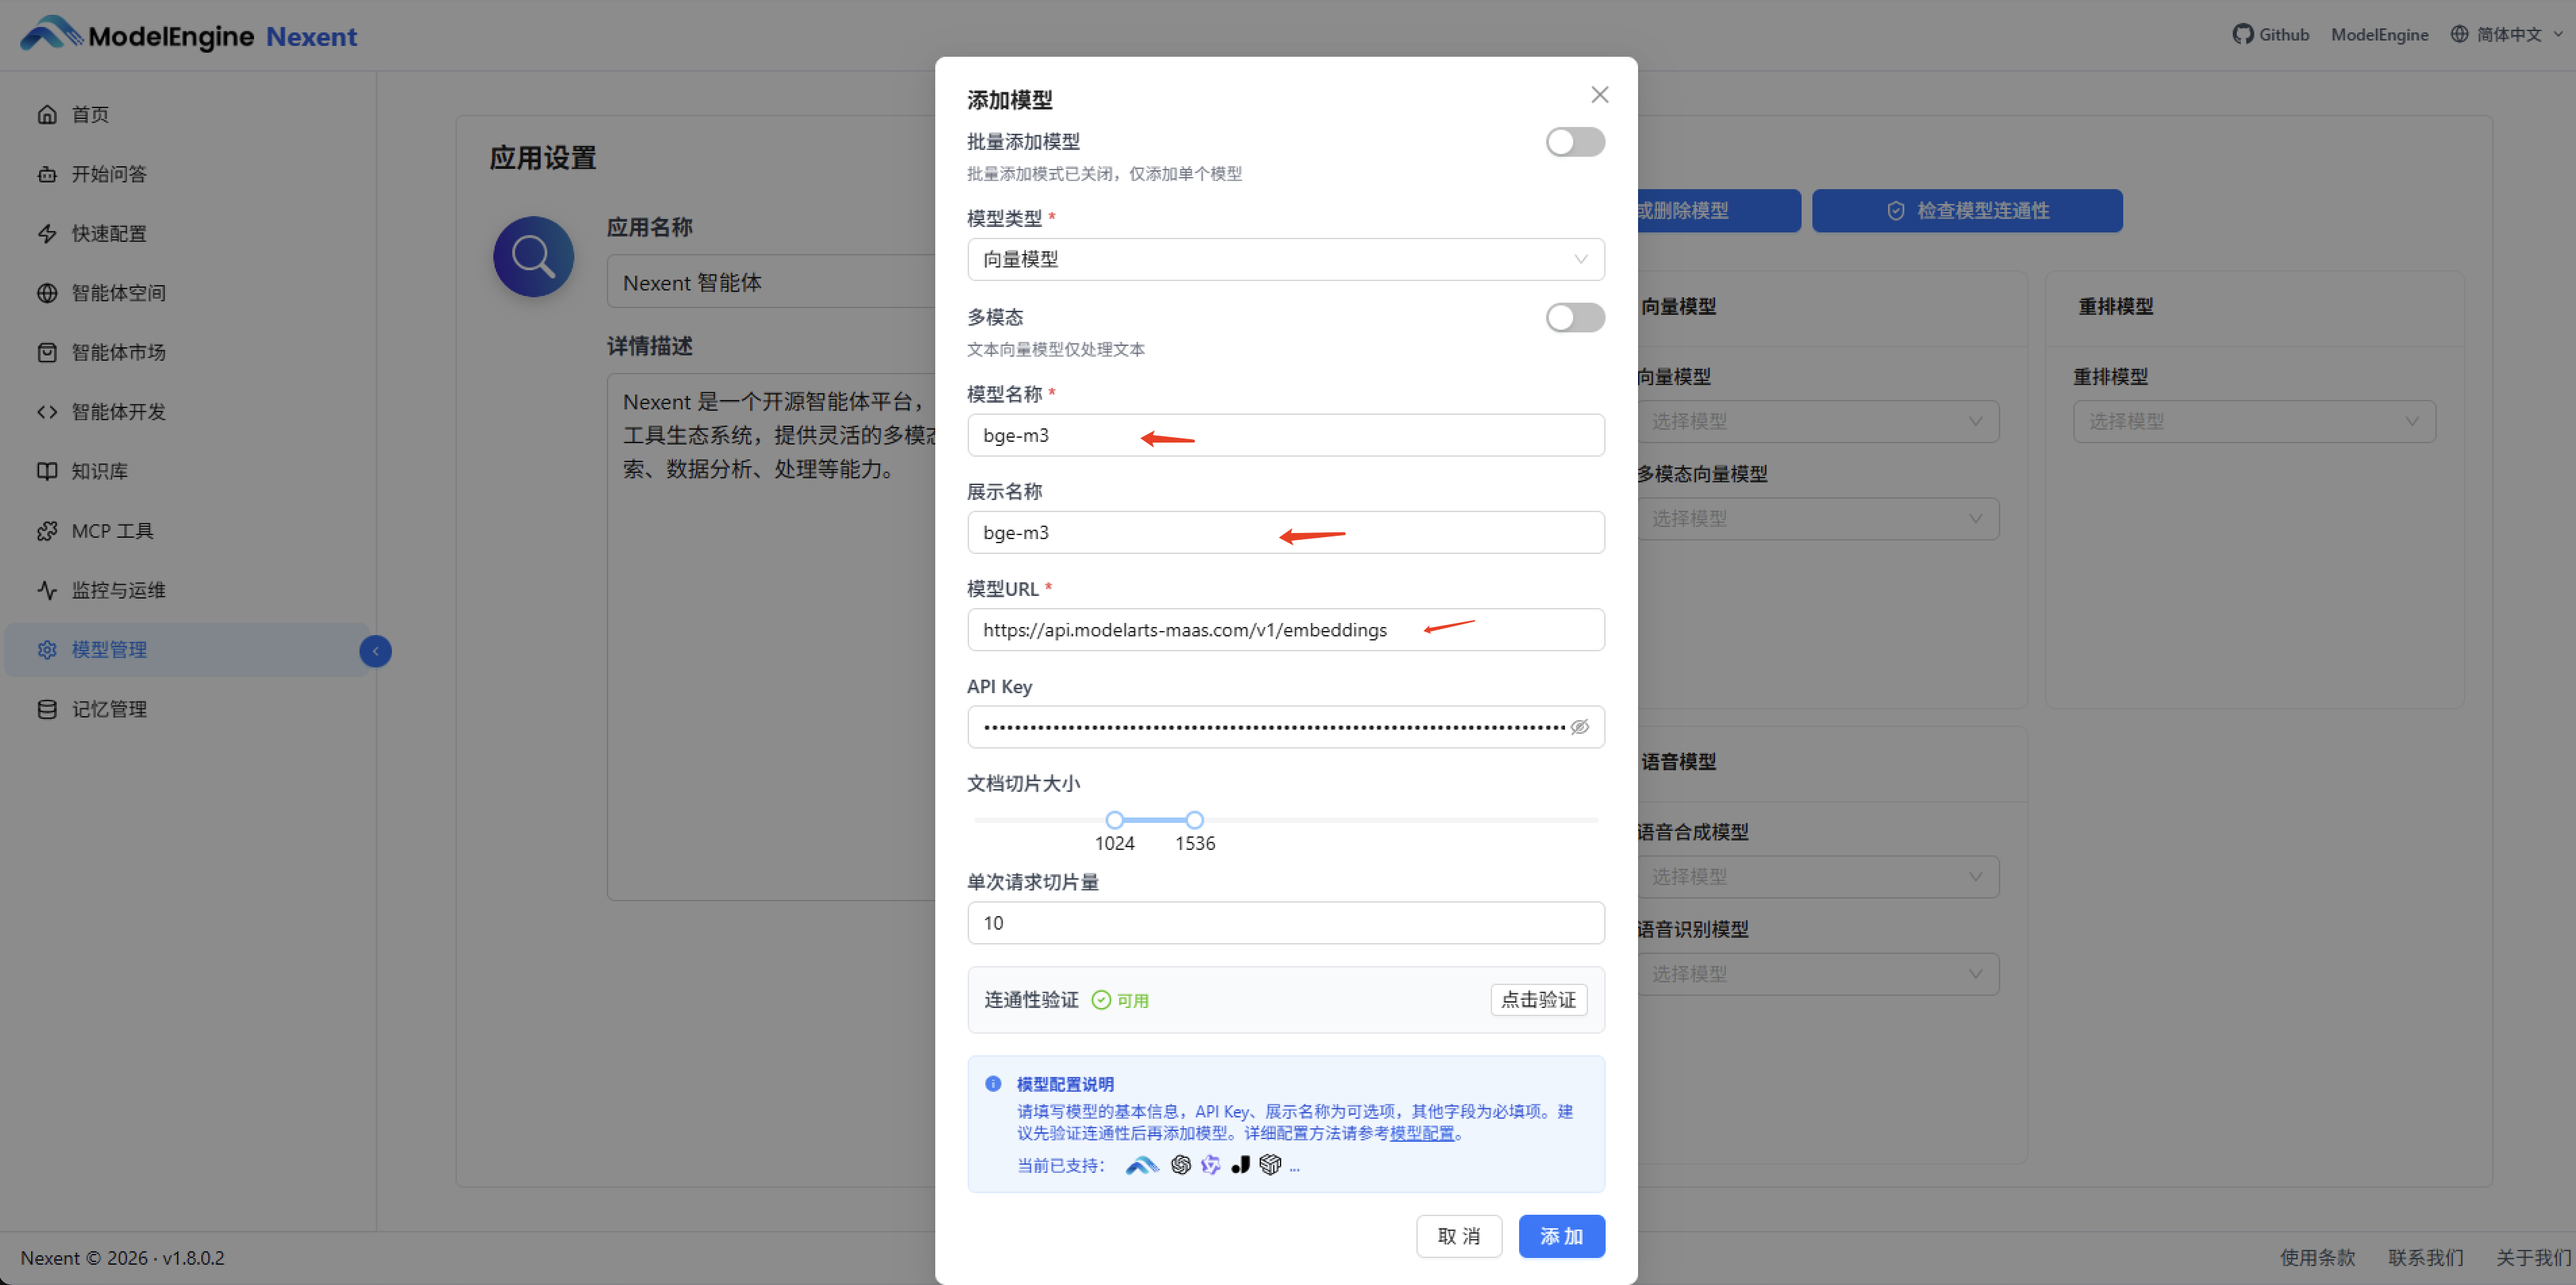
Task: Show the hidden API Key with eye icon
Action: click(1579, 726)
